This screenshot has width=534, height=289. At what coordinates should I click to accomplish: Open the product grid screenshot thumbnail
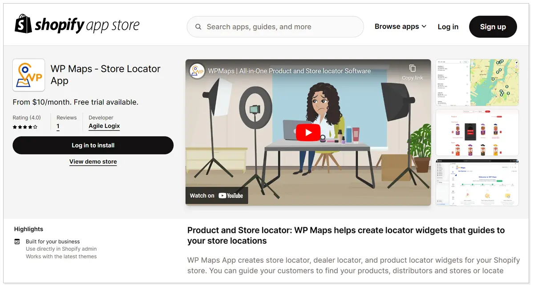[477, 132]
